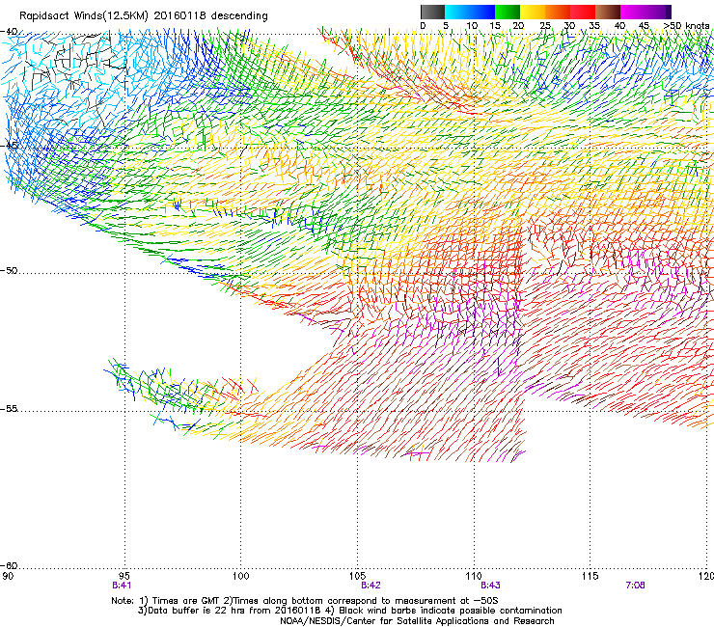Click the 8:42 pass time label
Image resolution: width=714 pixels, height=627 pixels.
pyautogui.click(x=371, y=586)
